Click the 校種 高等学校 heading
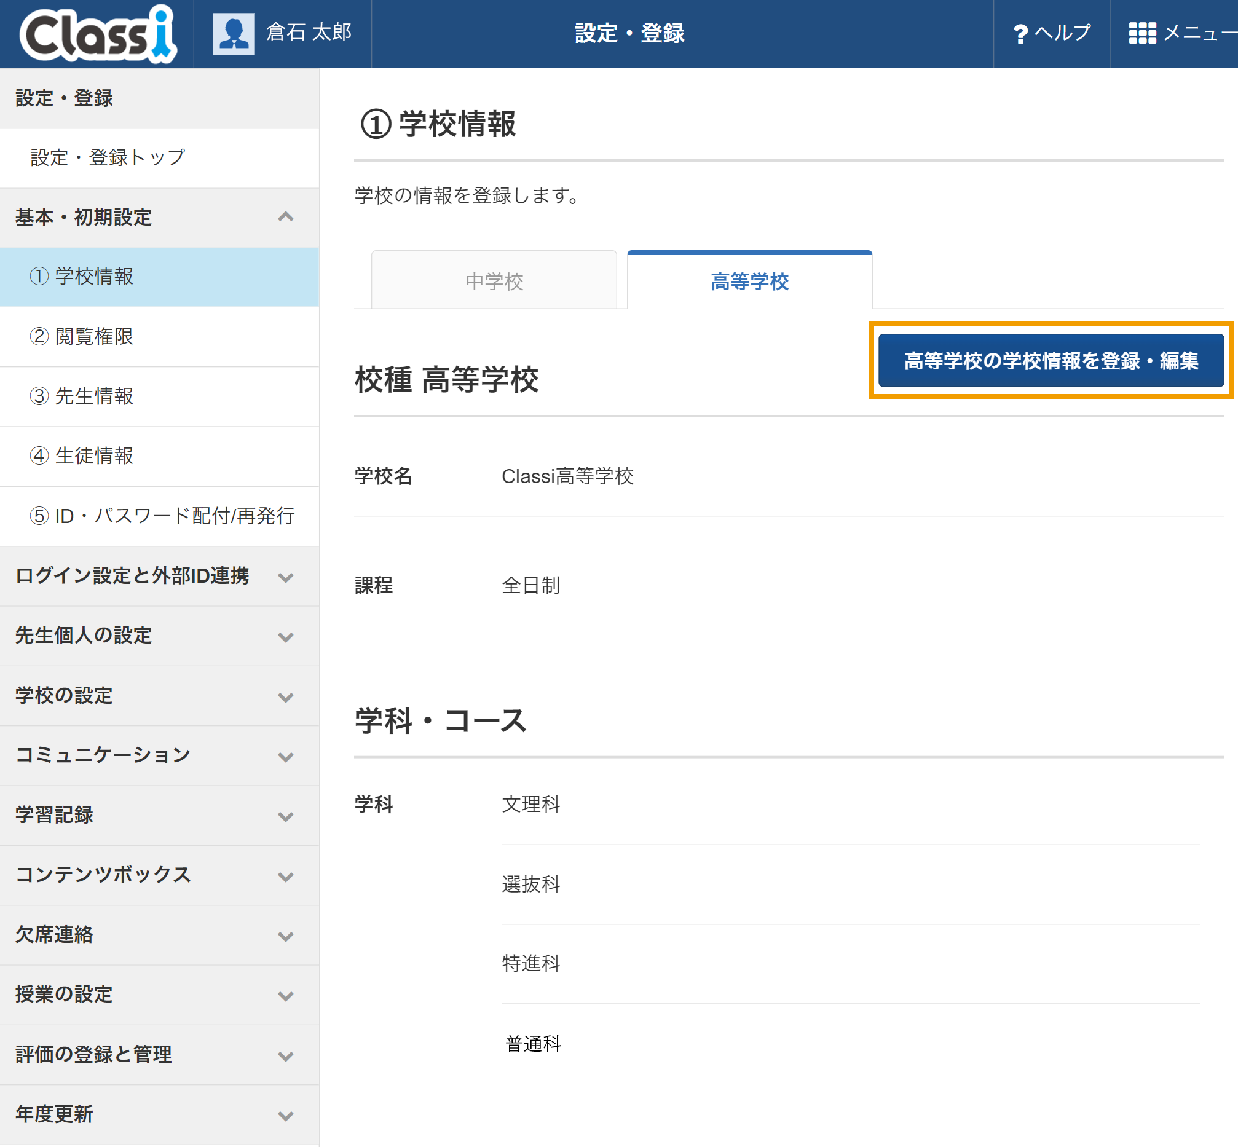This screenshot has height=1147, width=1238. tap(446, 379)
